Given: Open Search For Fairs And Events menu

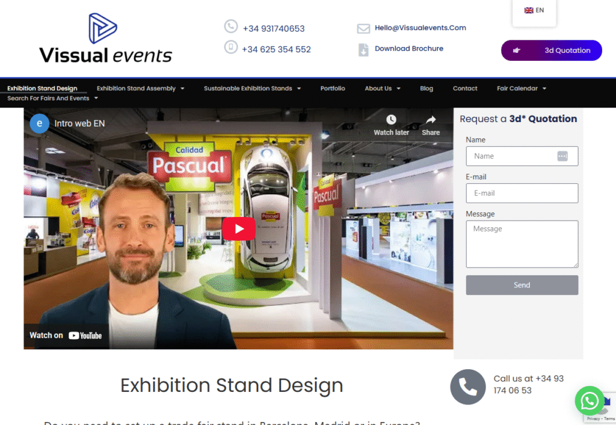Looking at the screenshot, I should (x=48, y=98).
